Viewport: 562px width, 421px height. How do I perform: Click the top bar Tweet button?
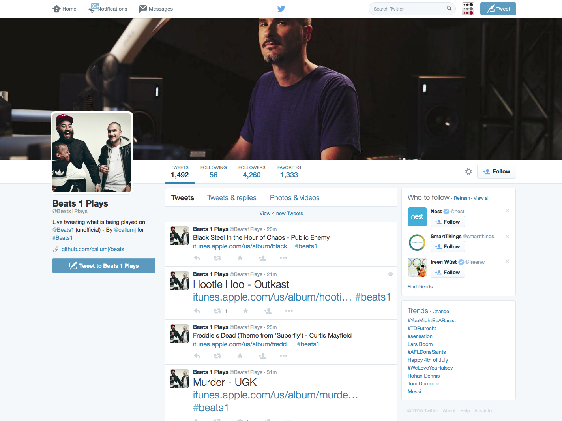pyautogui.click(x=498, y=9)
